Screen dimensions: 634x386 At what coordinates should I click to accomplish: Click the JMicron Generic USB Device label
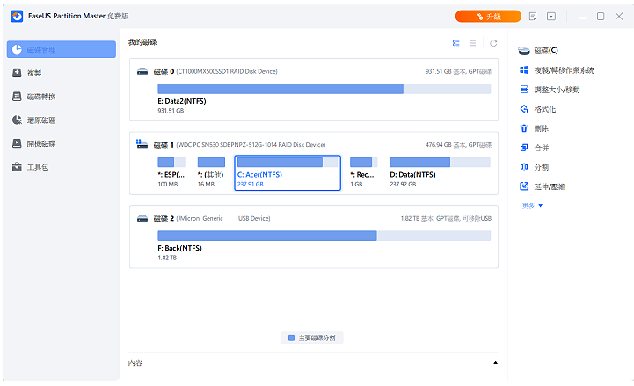pos(223,219)
